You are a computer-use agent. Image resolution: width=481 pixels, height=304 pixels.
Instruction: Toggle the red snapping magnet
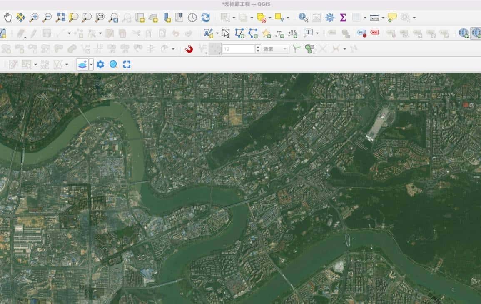189,49
